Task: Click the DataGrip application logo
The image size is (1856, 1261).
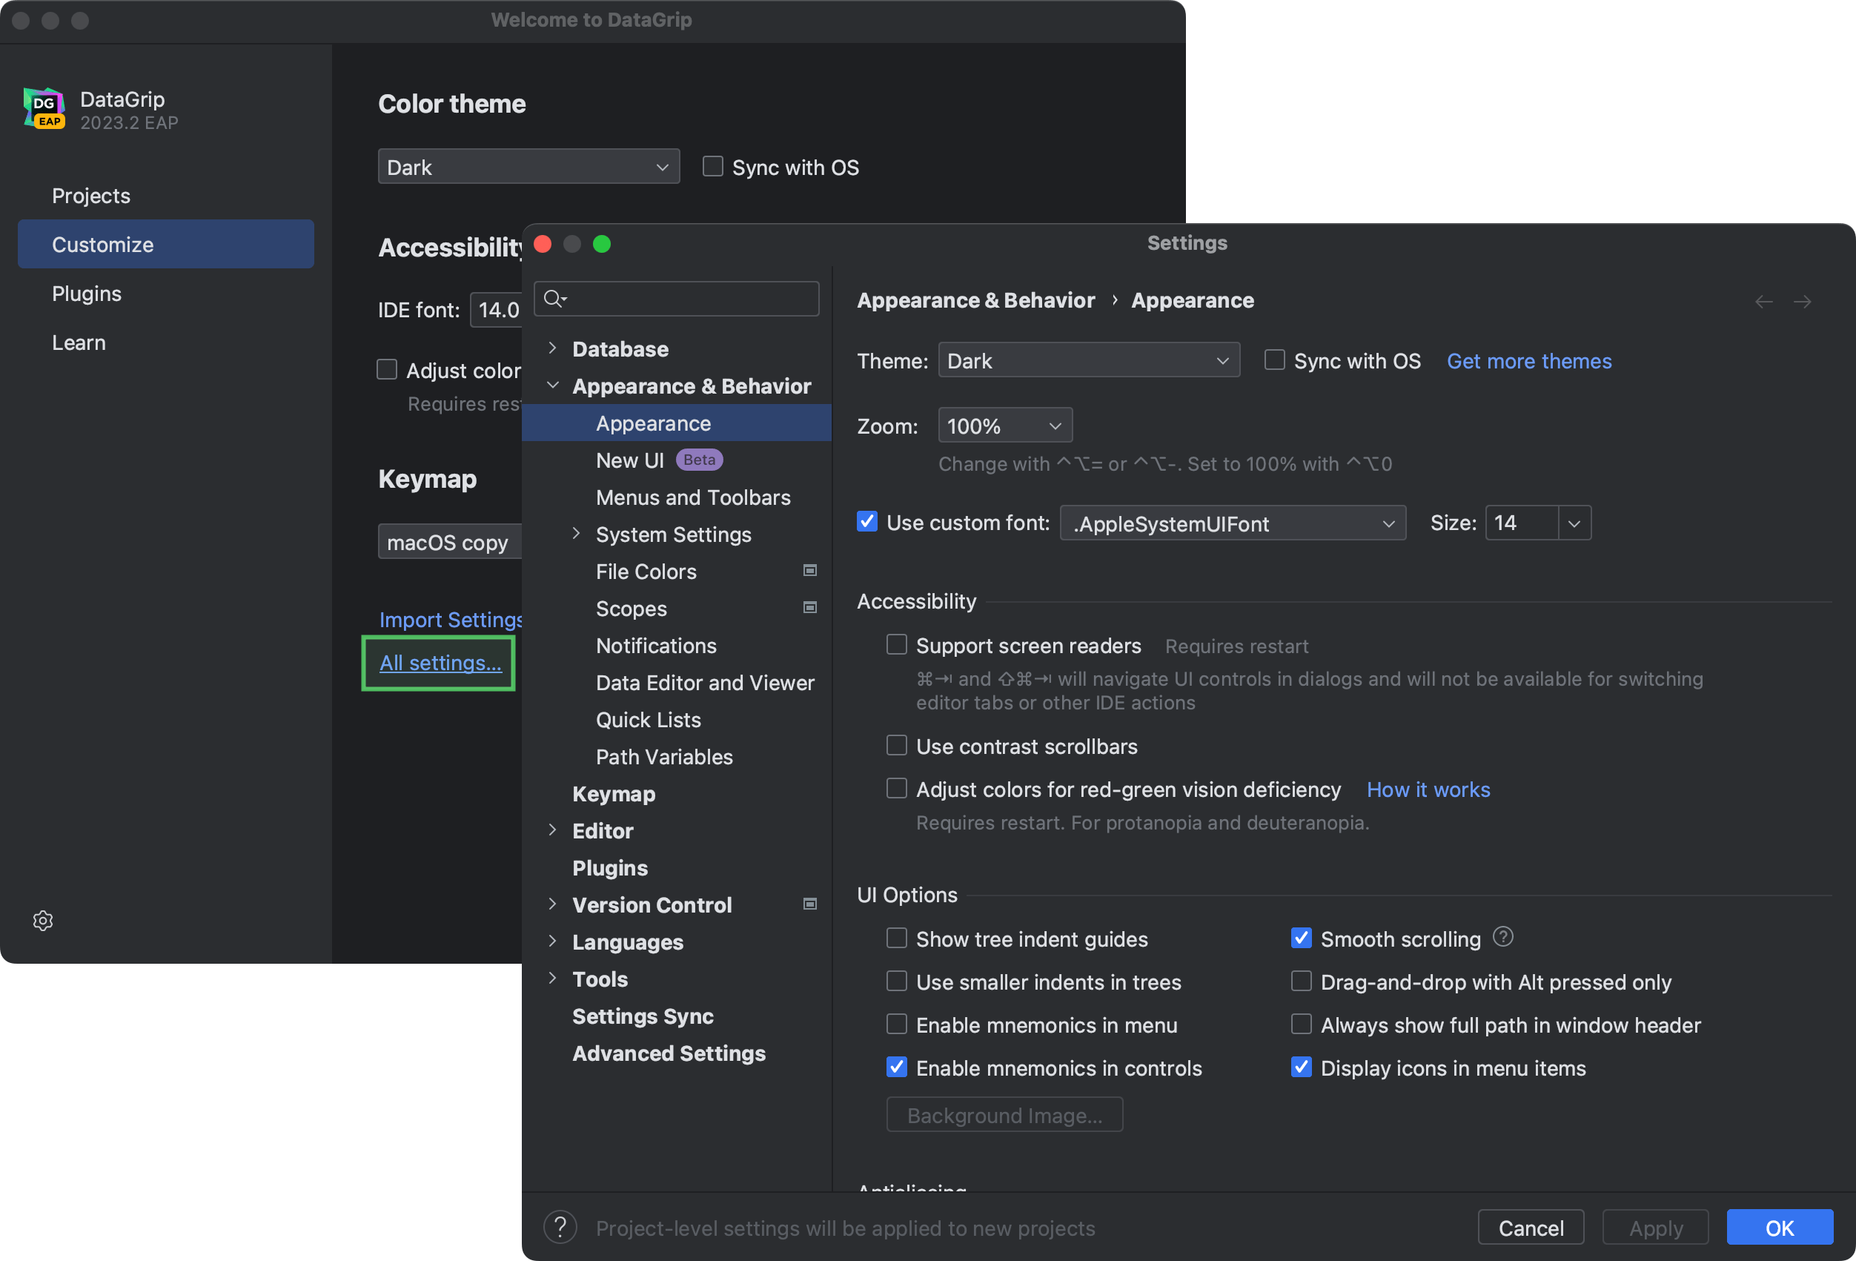Action: 43,109
